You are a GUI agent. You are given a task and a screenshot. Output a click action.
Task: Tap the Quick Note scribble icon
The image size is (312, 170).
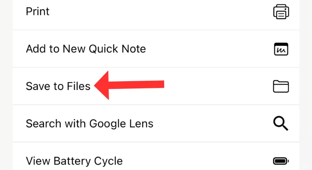[281, 49]
